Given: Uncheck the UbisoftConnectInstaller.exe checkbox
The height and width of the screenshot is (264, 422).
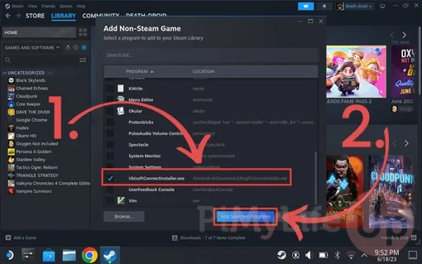Looking at the screenshot, I should [110, 178].
